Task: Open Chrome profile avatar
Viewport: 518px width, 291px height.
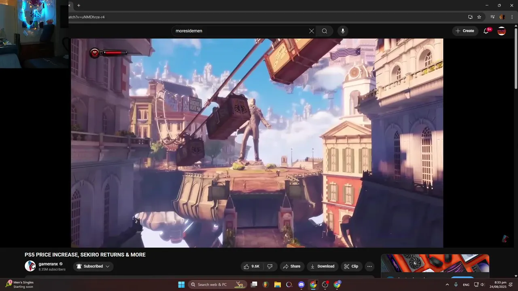Action: tap(502, 17)
